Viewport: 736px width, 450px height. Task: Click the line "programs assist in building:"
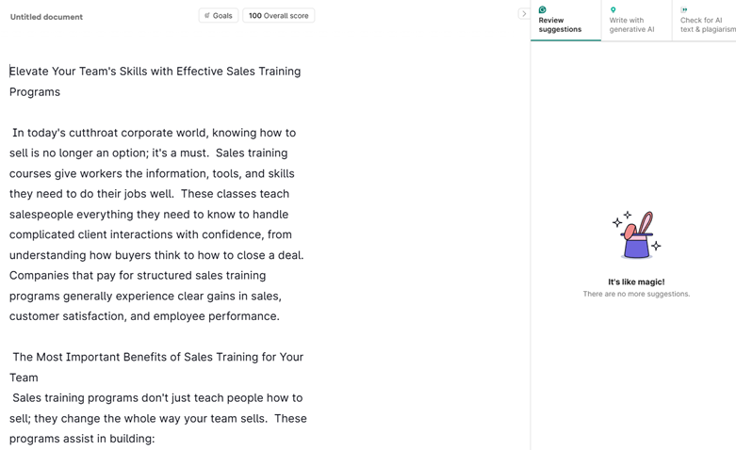pos(82,439)
